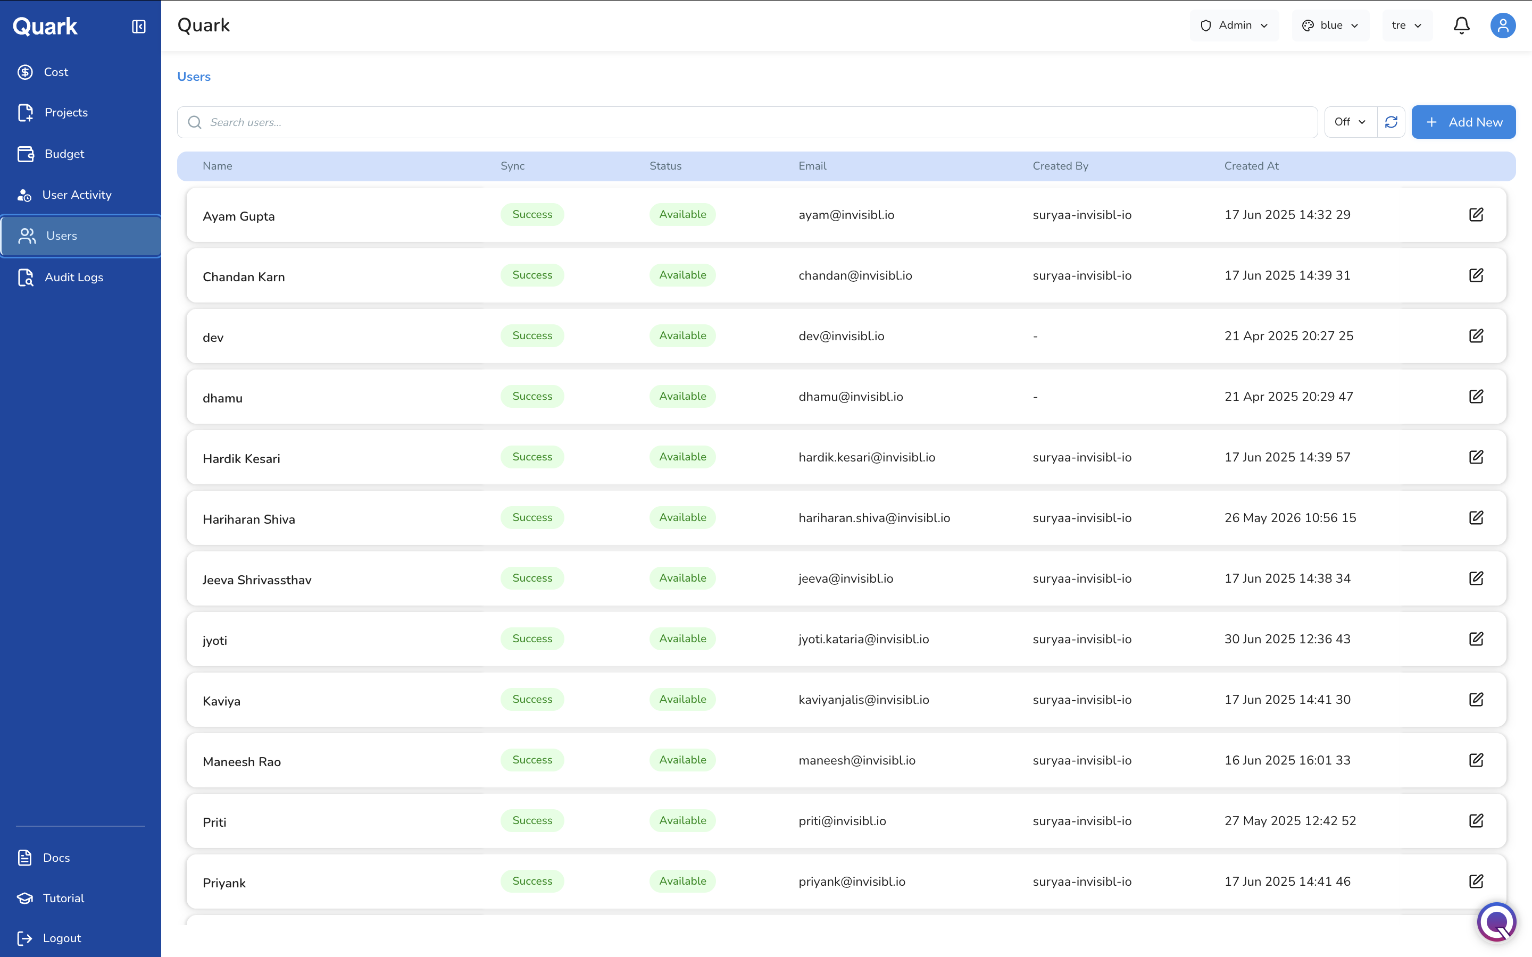
Task: Click the Users breadcrumb link
Action: (194, 77)
